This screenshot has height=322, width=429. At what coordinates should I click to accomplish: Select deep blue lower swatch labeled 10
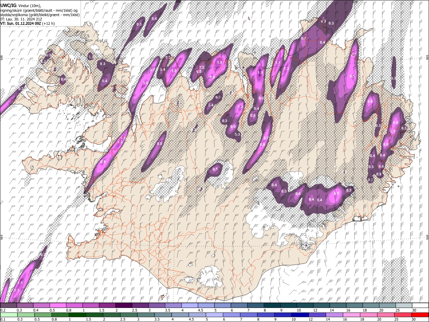(300, 315)
